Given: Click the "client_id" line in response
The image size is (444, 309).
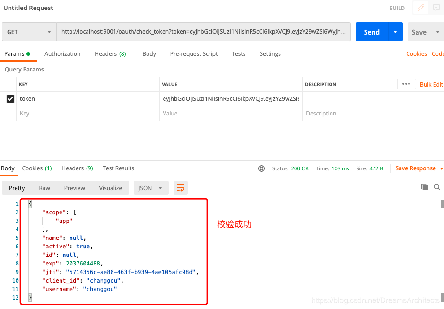Looking at the screenshot, I should [x=82, y=280].
